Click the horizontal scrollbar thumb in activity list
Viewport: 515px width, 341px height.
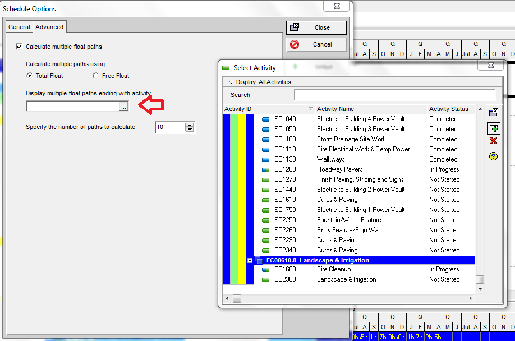(x=237, y=299)
